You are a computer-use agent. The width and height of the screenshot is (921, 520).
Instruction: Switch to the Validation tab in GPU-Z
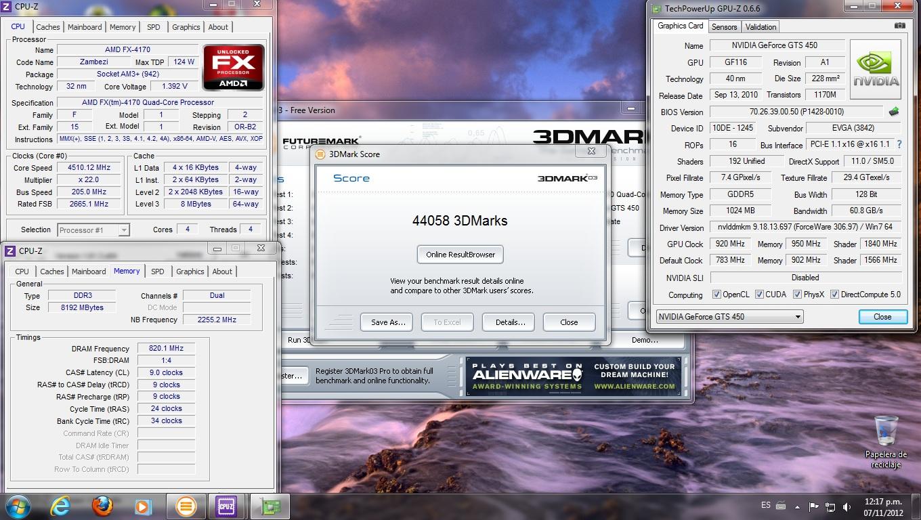(761, 26)
